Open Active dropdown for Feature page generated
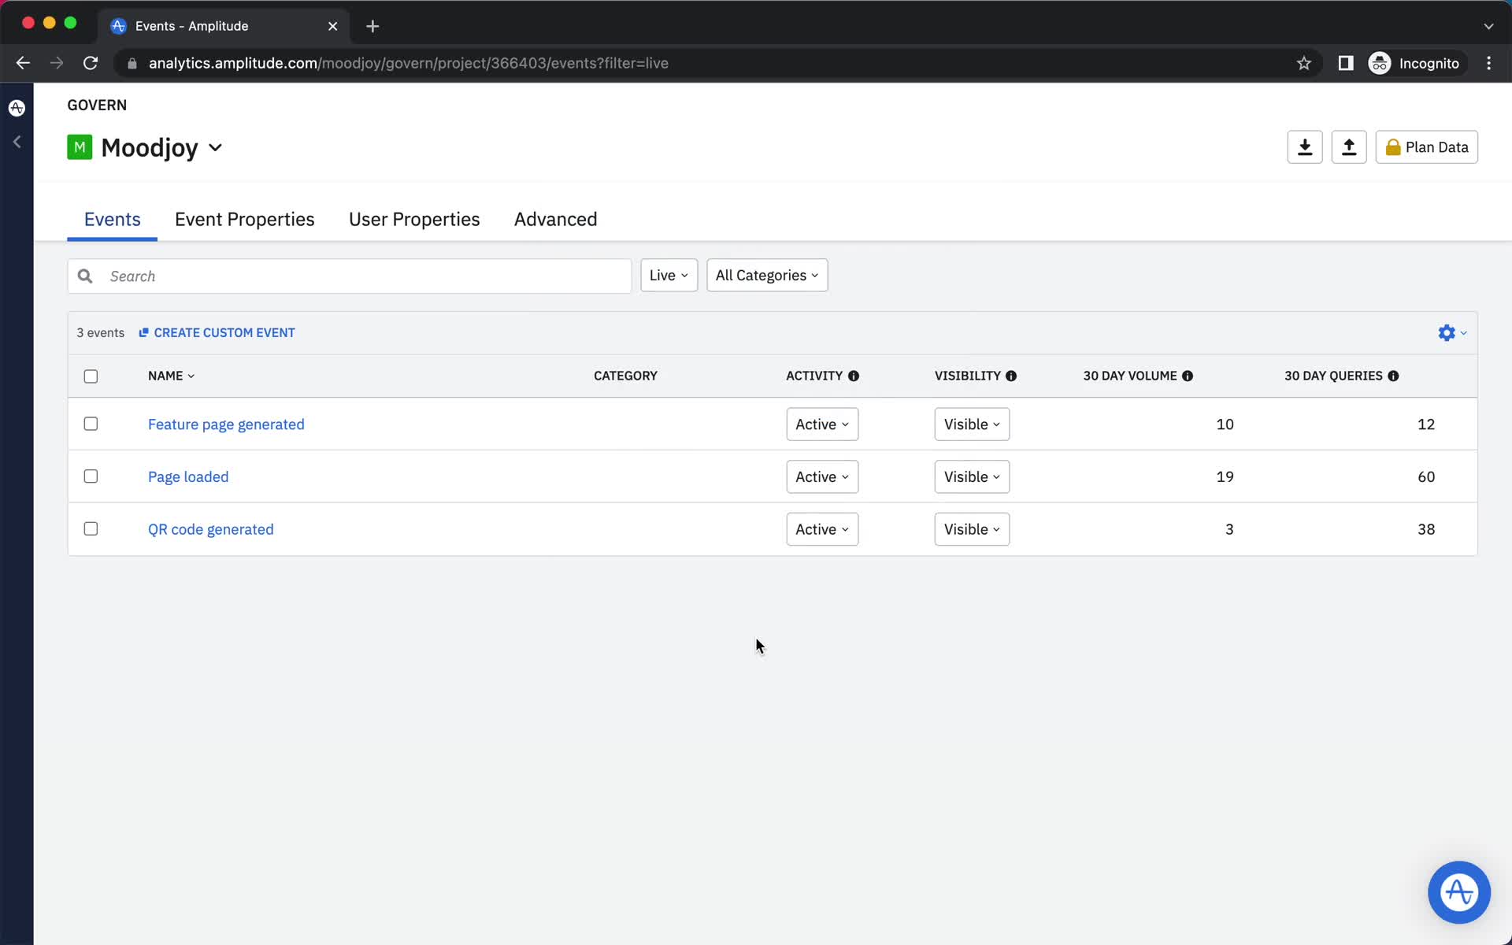Image resolution: width=1512 pixels, height=945 pixels. pos(822,424)
